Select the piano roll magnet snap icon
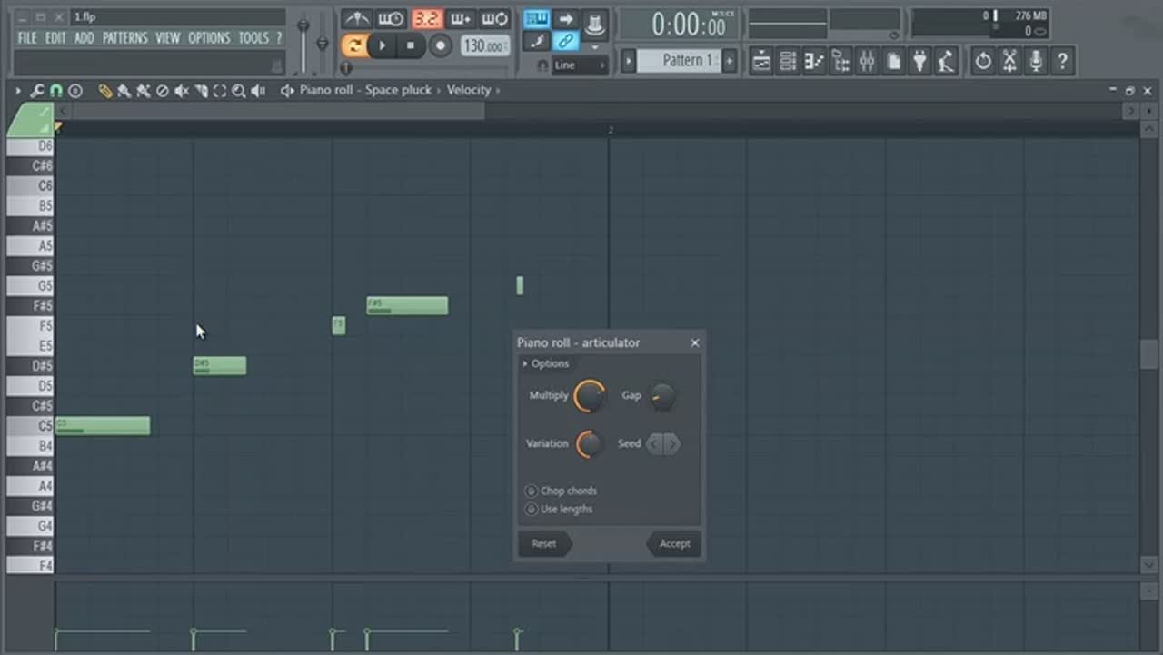The height and width of the screenshot is (655, 1163). (x=56, y=91)
